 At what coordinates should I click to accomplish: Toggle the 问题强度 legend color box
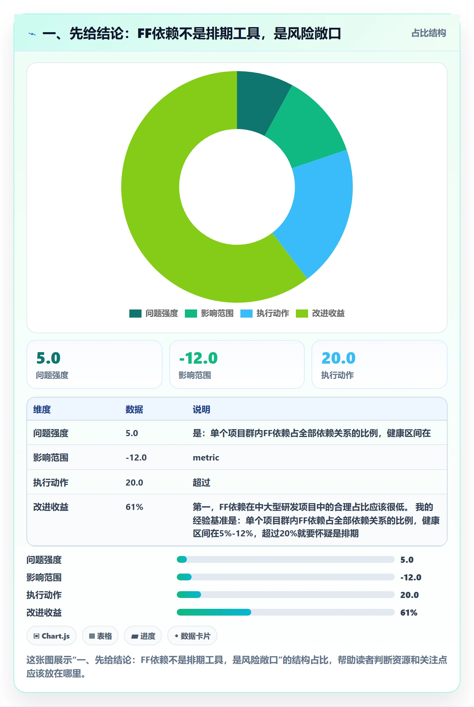[135, 314]
